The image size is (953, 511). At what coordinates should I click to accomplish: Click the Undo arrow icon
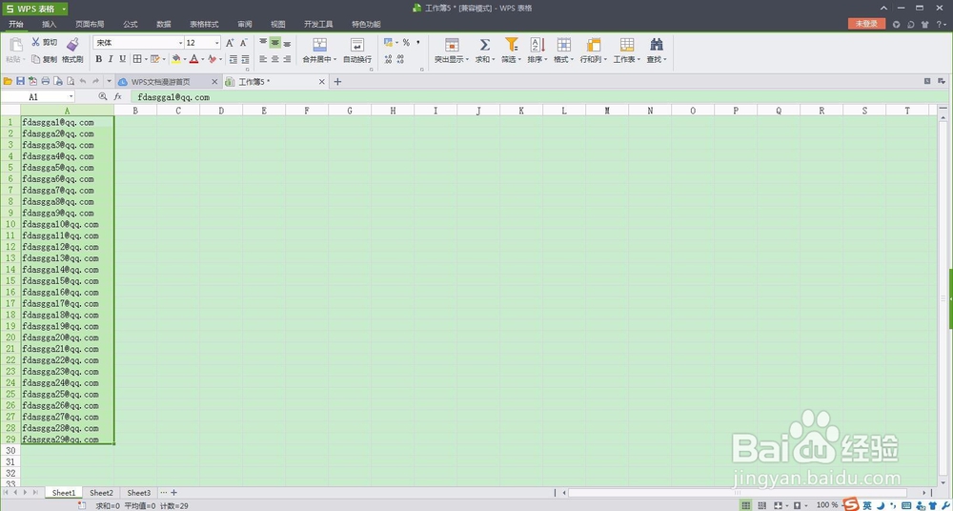pyautogui.click(x=83, y=81)
